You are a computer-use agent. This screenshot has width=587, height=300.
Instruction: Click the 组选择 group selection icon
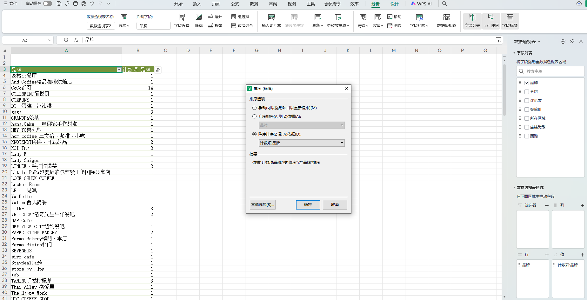[234, 17]
